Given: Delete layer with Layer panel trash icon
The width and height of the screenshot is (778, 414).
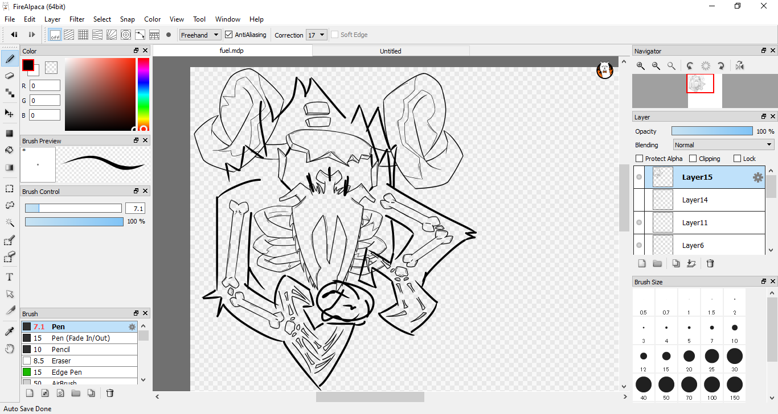Looking at the screenshot, I should pos(710,263).
